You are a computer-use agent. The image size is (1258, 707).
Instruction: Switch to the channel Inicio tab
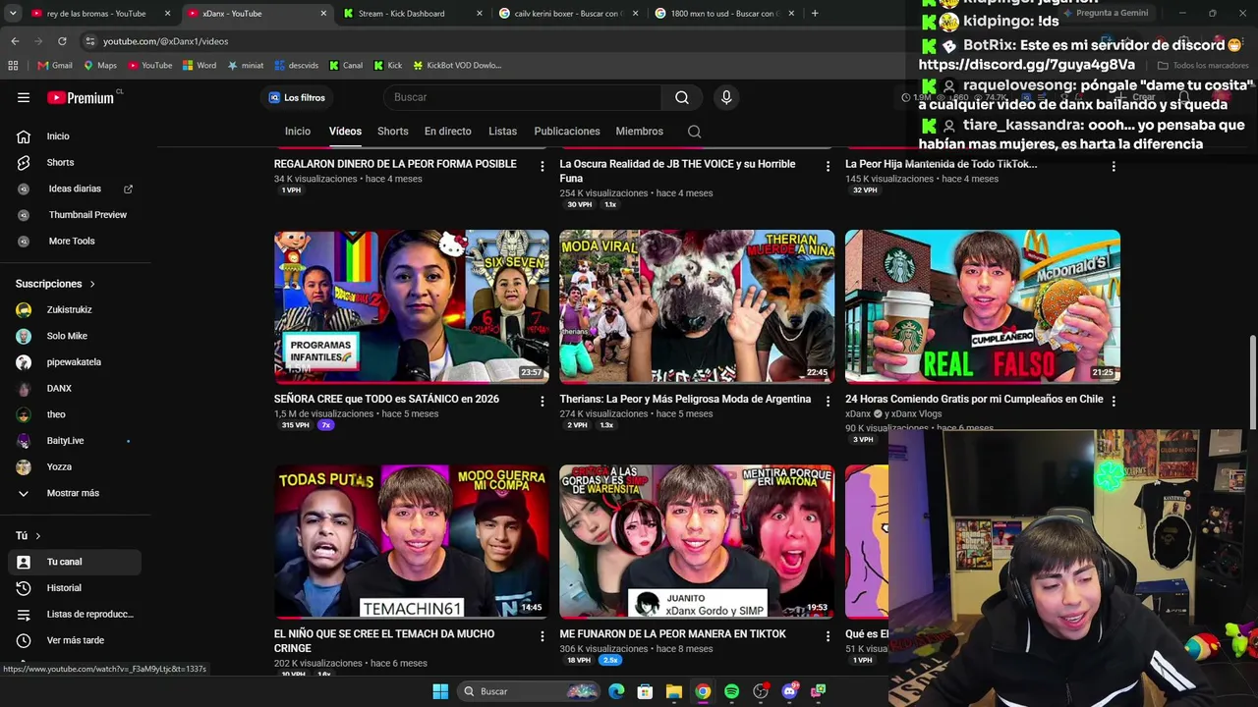[298, 132]
